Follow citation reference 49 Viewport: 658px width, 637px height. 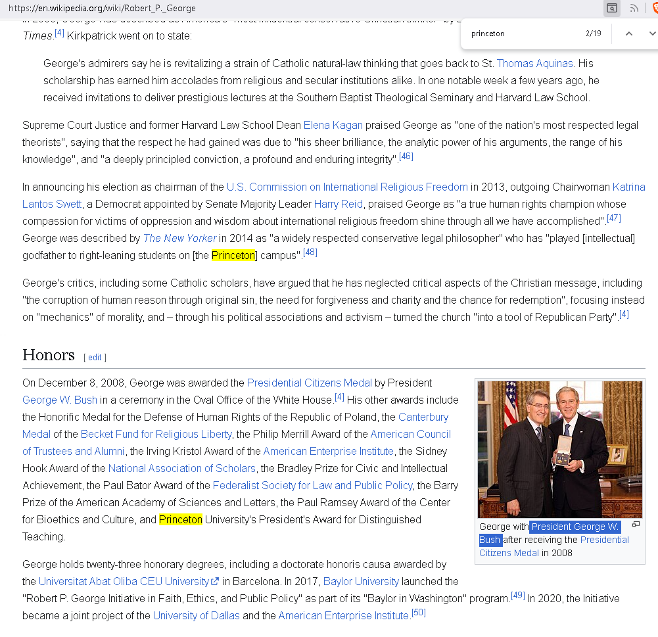[x=517, y=596]
